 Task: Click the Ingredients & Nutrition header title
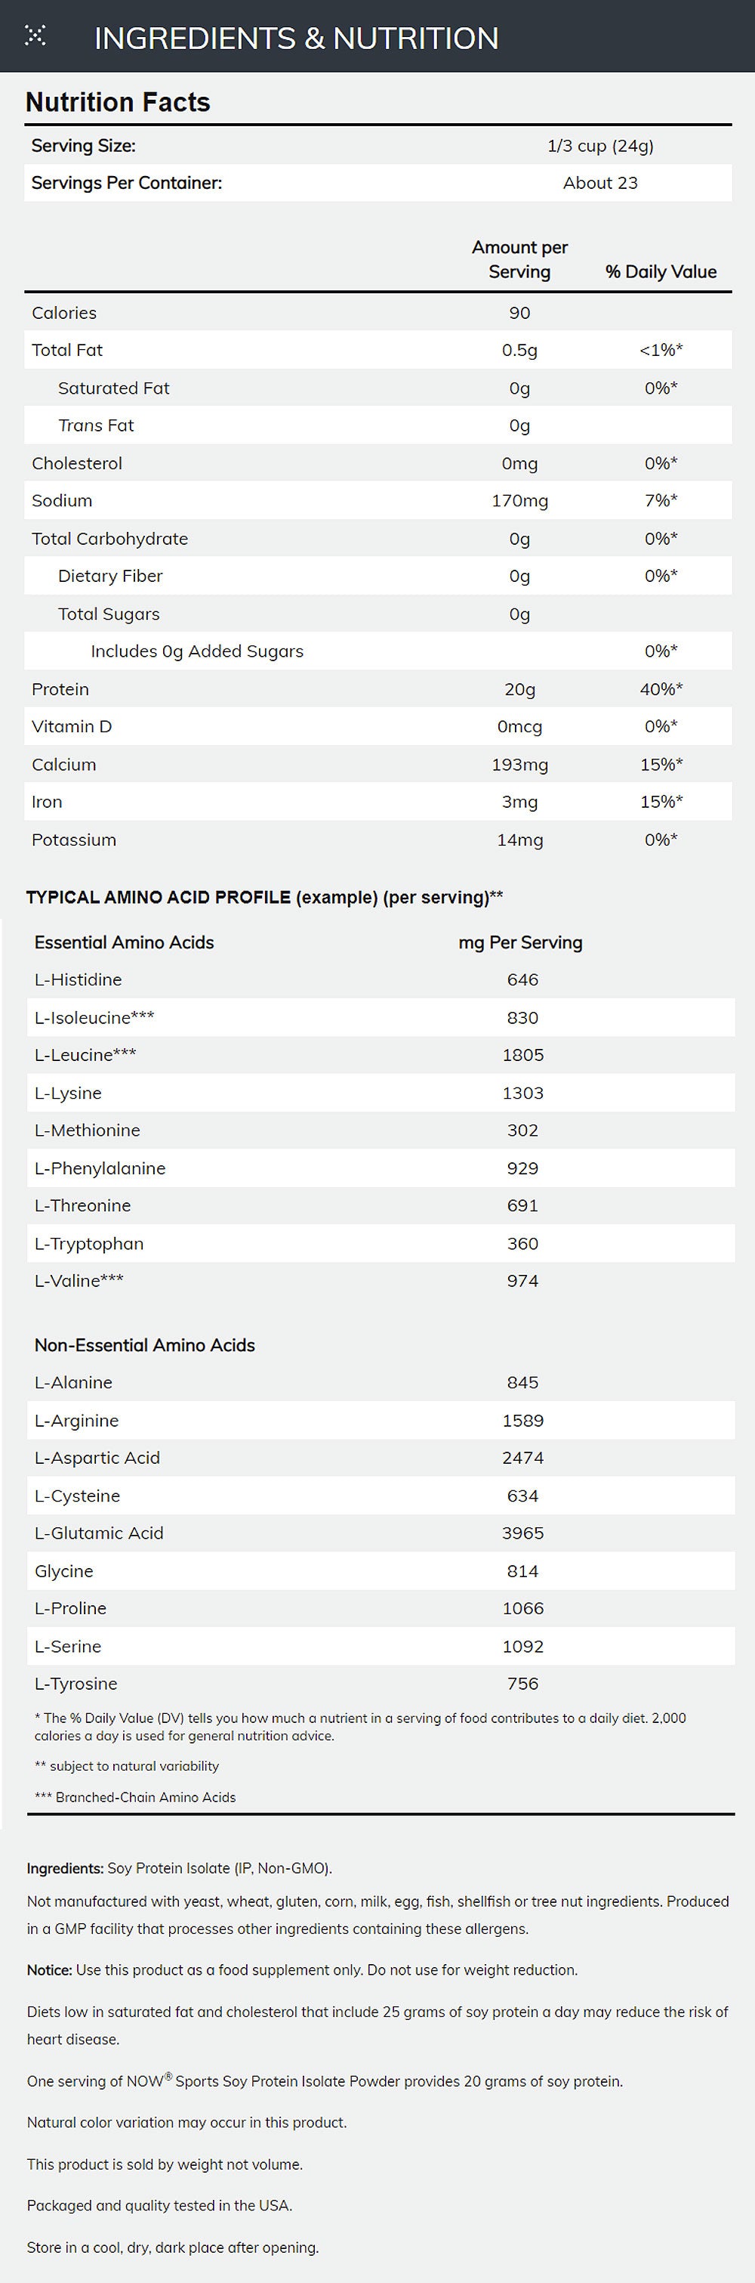(x=296, y=38)
